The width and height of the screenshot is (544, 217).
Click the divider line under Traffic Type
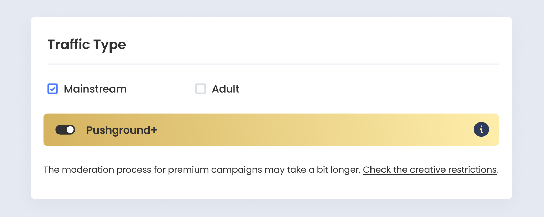click(273, 64)
